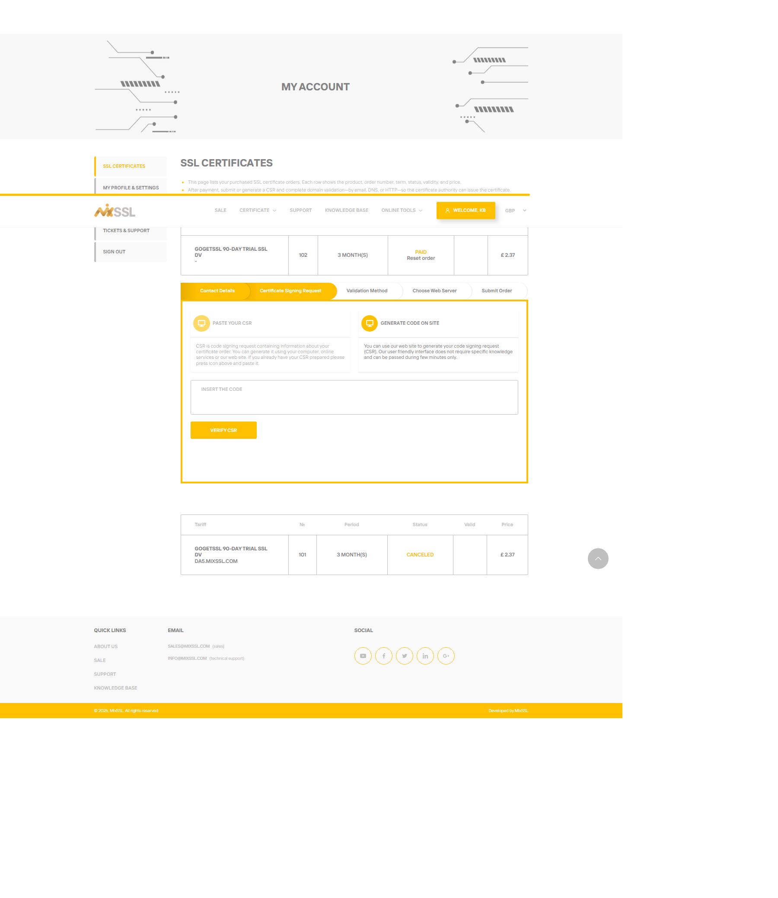Open the Knowledge Base menu item
This screenshot has width=778, height=898.
pyautogui.click(x=347, y=210)
